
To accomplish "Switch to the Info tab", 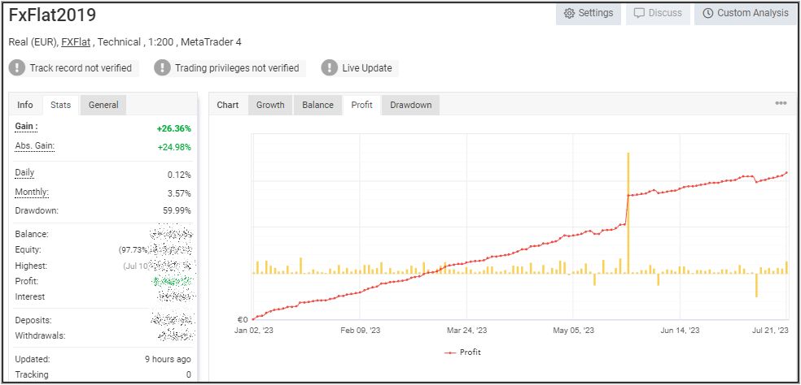I will (25, 105).
